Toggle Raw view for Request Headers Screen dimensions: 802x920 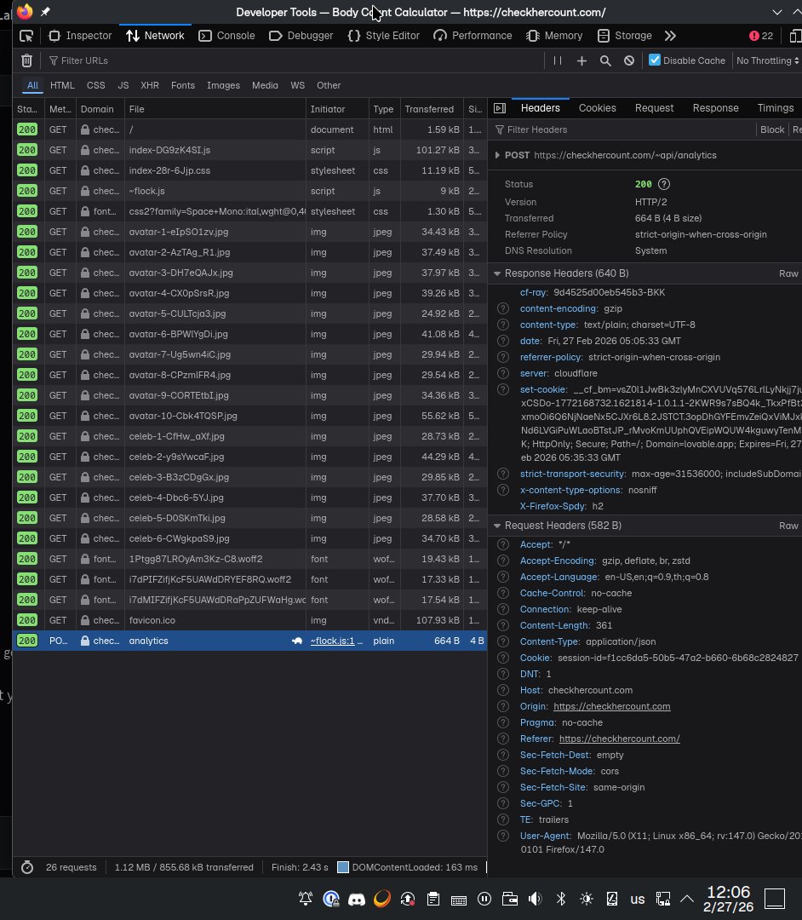(788, 526)
